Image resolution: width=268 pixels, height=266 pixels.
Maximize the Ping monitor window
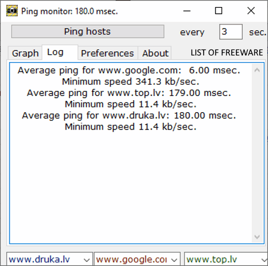tap(219, 11)
